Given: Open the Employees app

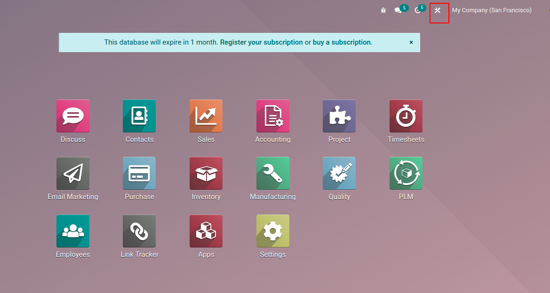Looking at the screenshot, I should click(73, 231).
